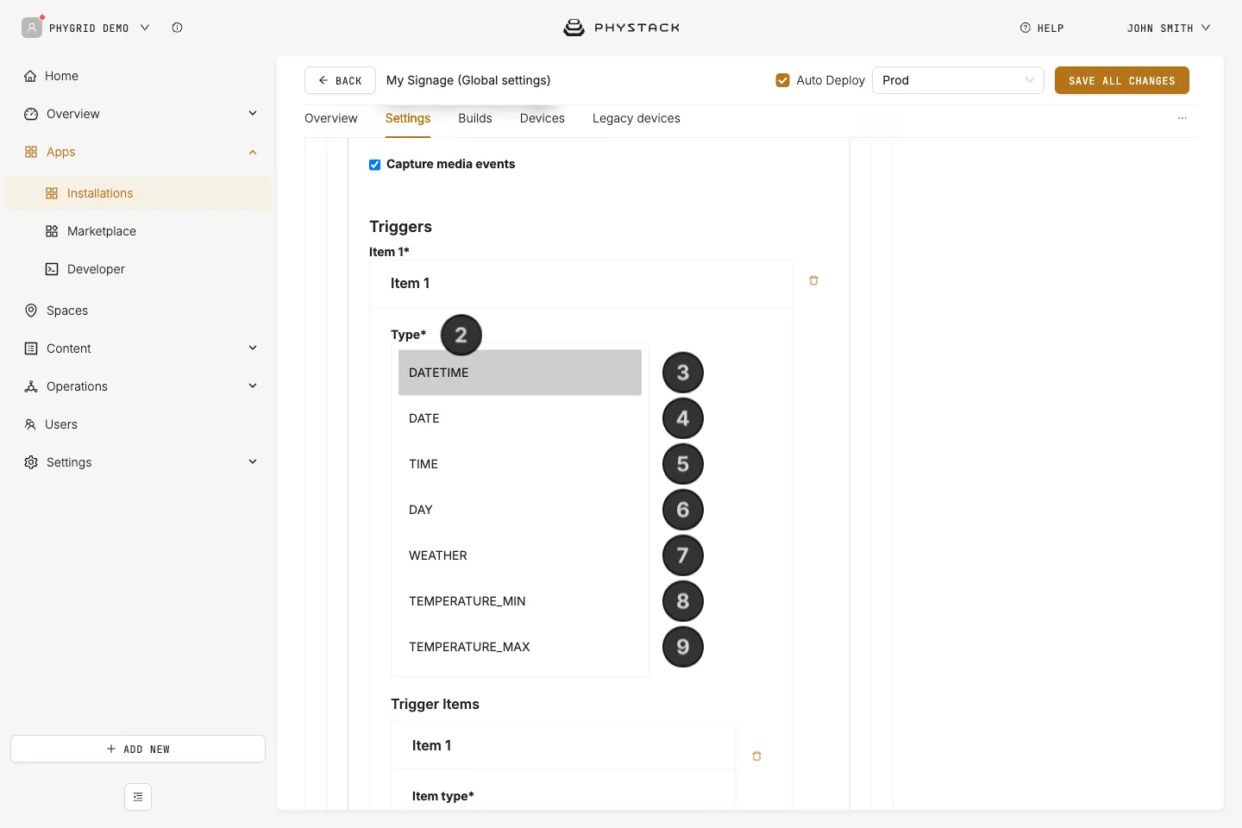
Task: Click the Back button
Action: coord(340,80)
